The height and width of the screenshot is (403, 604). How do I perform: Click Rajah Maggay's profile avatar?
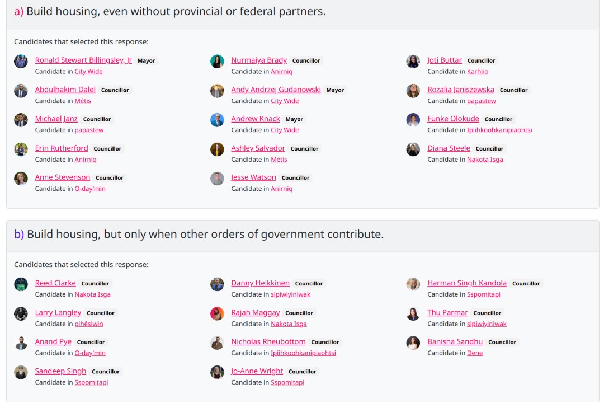[217, 313]
